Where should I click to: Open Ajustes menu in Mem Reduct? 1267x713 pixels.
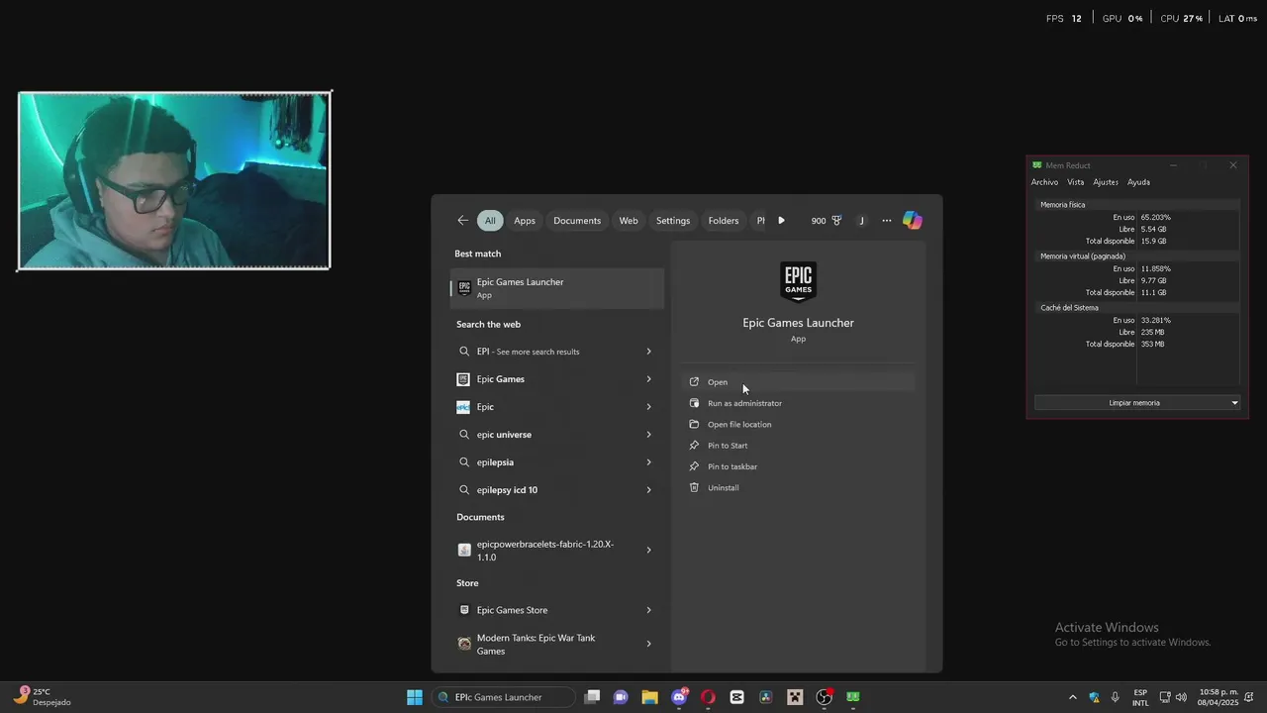tap(1106, 182)
